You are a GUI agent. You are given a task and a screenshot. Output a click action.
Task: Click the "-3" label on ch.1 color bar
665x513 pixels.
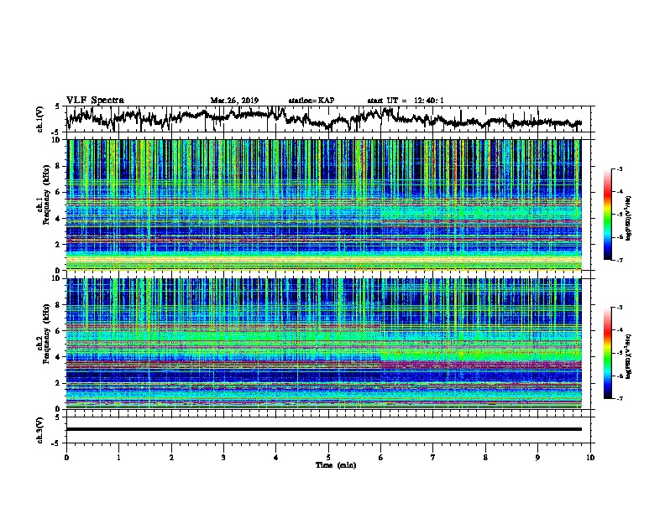point(620,169)
